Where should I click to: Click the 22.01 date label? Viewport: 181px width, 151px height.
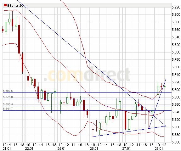[29, 148]
